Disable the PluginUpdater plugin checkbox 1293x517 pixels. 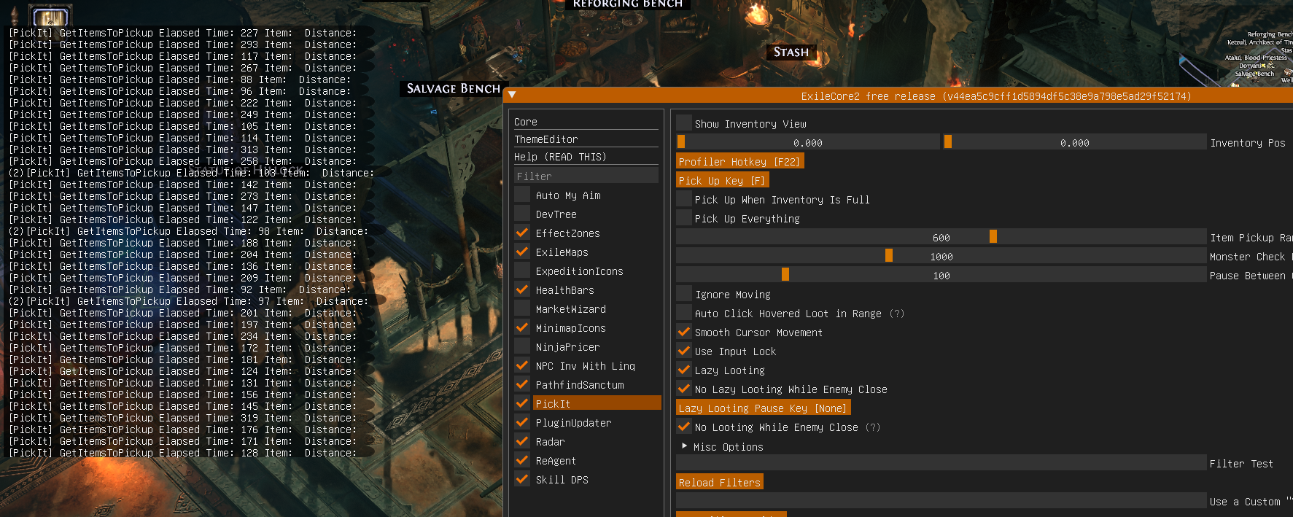[522, 422]
